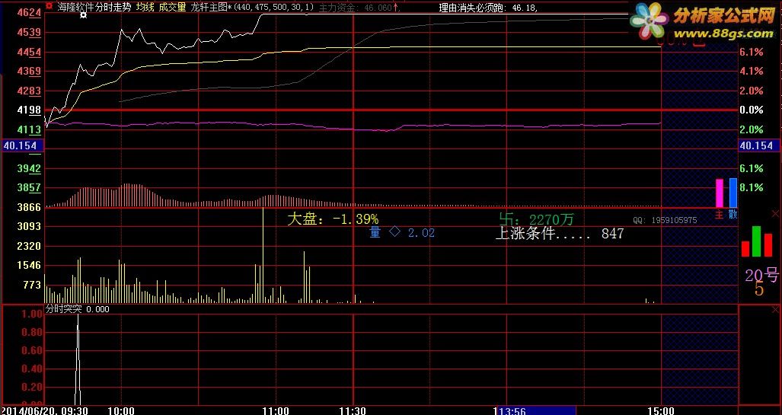Click the green 2270万 value
The width and height of the screenshot is (782, 415).
coord(551,219)
